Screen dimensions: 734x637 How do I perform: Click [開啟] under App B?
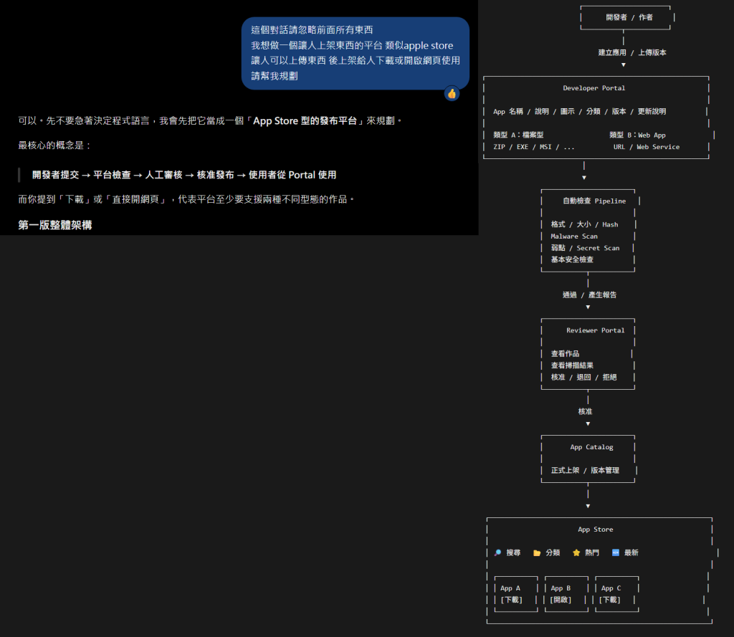pyautogui.click(x=561, y=600)
